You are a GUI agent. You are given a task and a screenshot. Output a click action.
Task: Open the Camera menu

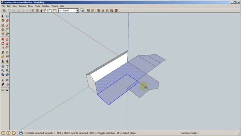point(23,6)
